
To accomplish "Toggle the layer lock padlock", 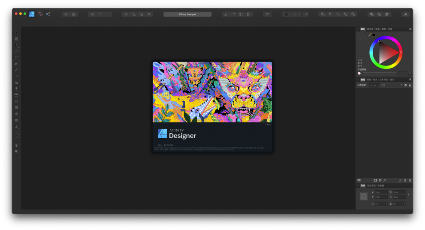I will [x=410, y=85].
